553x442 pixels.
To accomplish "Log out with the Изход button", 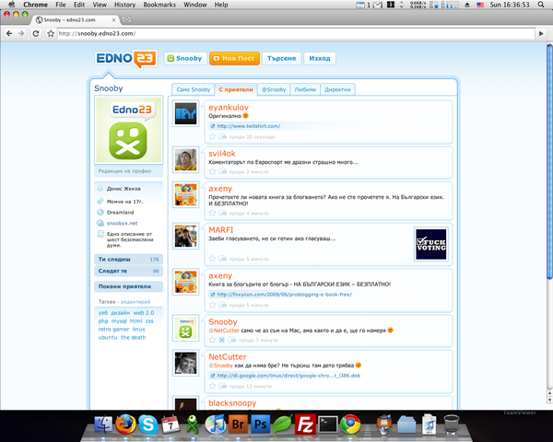I will (x=320, y=59).
